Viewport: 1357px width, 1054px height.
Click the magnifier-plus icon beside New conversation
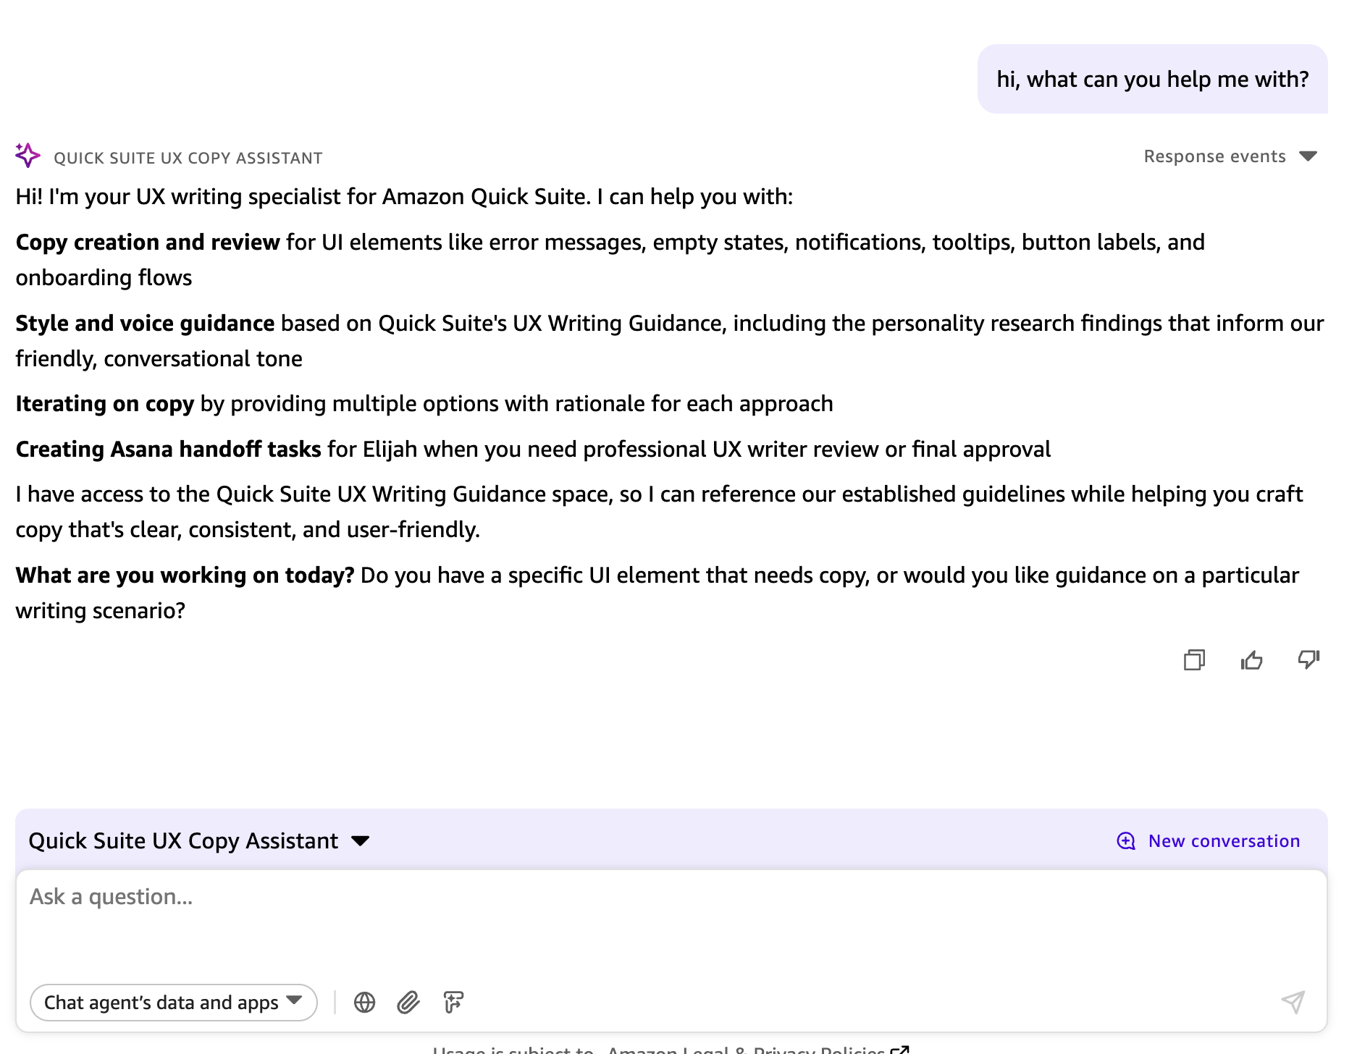pos(1125,840)
